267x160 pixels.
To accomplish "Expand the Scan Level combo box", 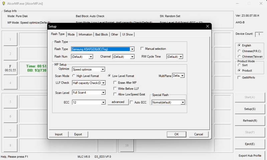I will coord(103,93).
